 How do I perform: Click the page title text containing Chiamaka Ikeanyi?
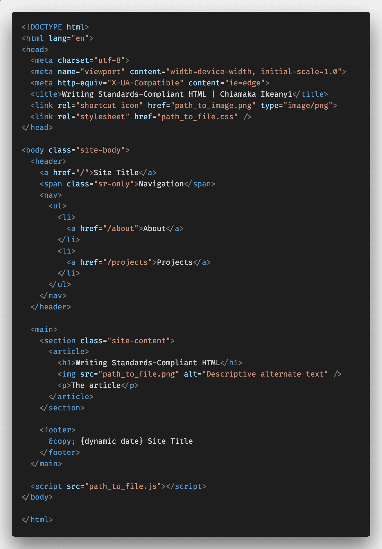[177, 94]
